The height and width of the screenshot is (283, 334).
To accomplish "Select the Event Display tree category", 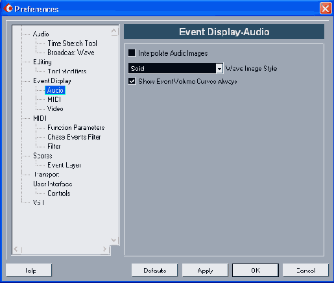I will 52,81.
